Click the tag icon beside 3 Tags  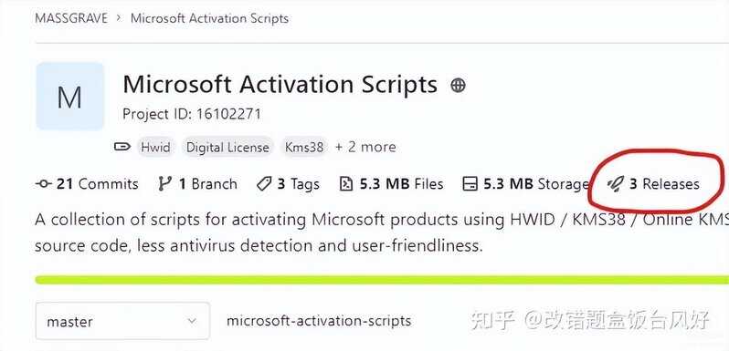pyautogui.click(x=264, y=184)
